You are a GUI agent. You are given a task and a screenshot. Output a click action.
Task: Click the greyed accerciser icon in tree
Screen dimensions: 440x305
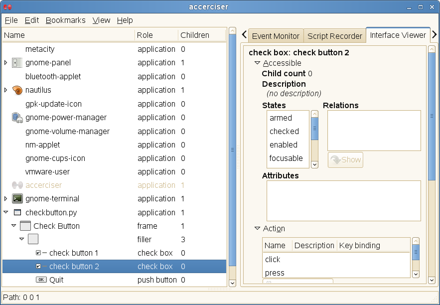click(17, 185)
